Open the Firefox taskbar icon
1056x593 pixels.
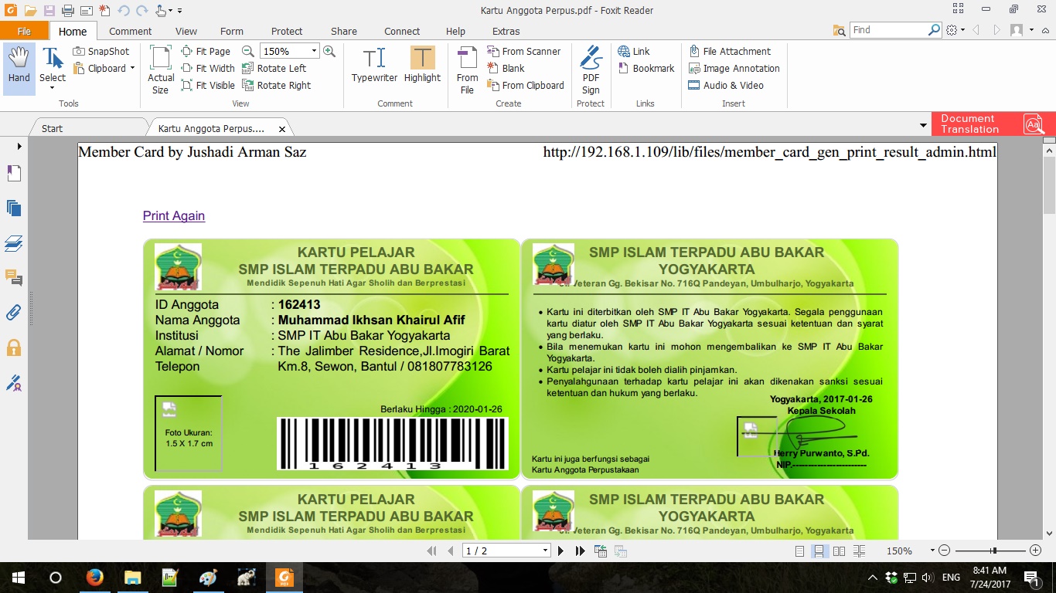coord(95,578)
